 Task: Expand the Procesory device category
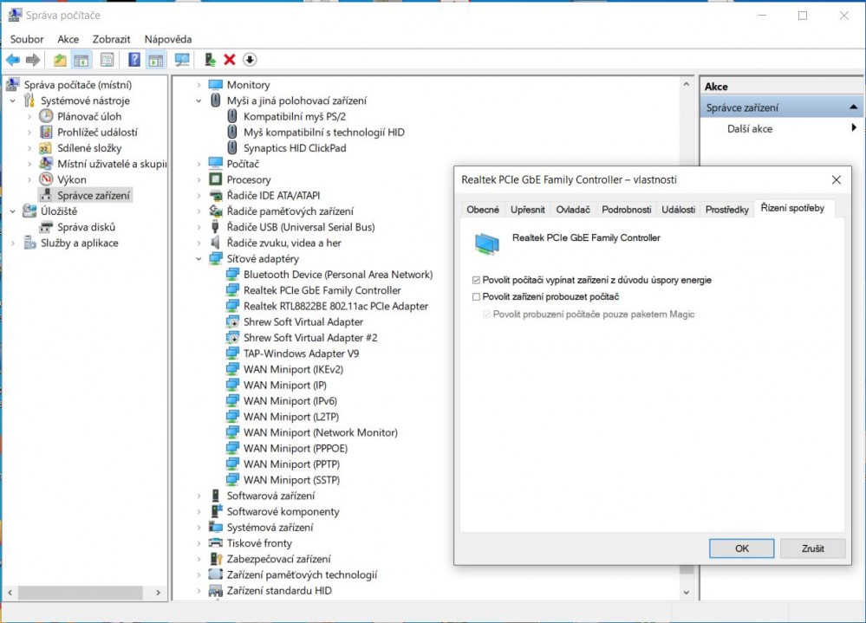point(199,179)
